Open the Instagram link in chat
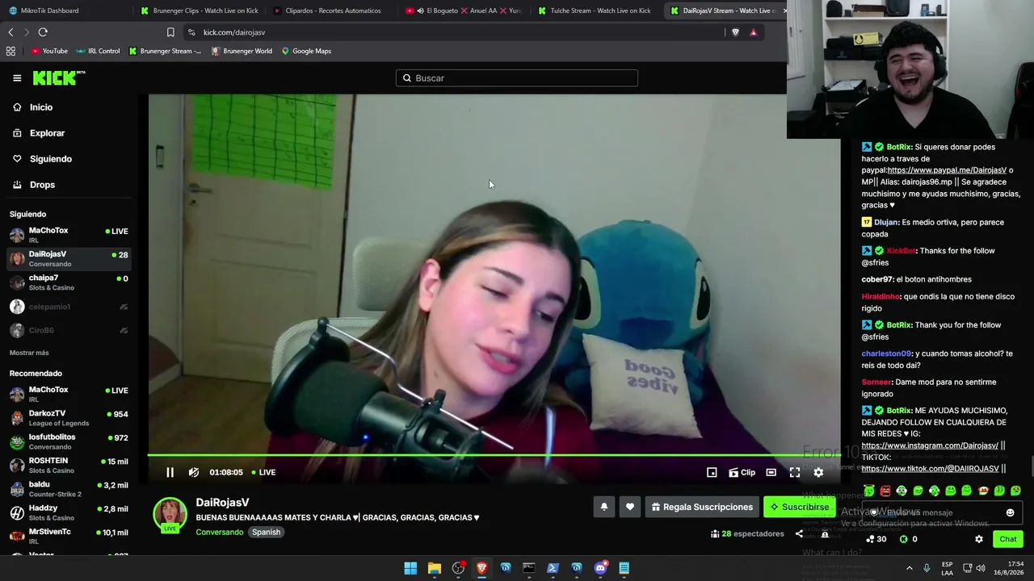The width and height of the screenshot is (1034, 581). tap(930, 445)
